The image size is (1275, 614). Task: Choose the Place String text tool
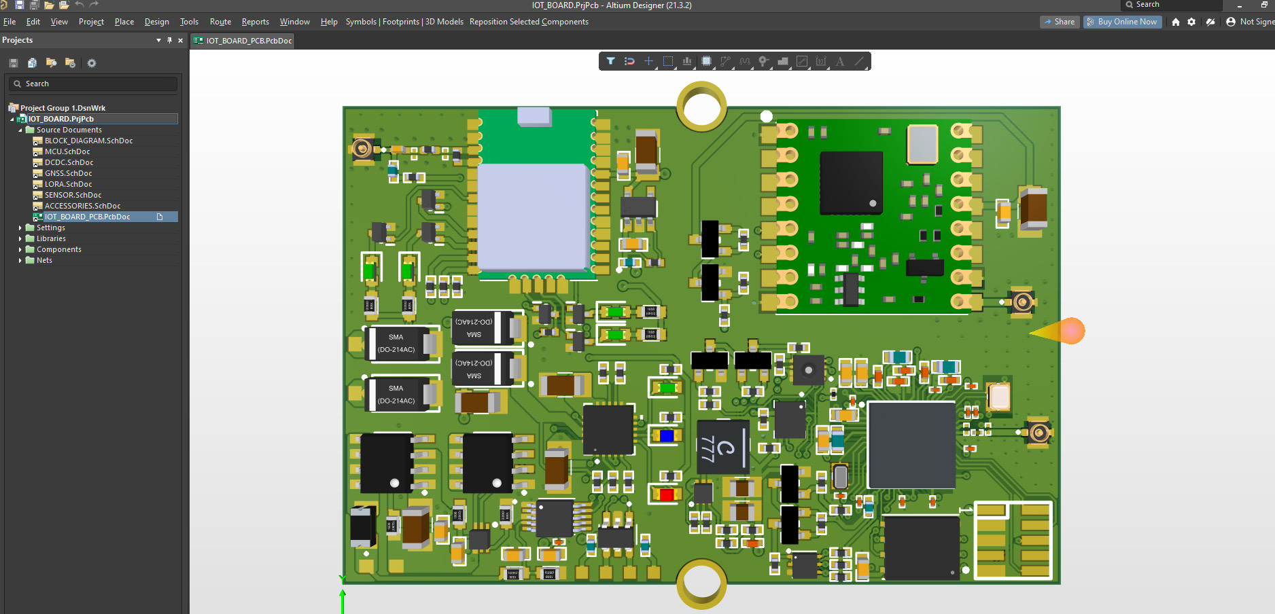coord(840,62)
